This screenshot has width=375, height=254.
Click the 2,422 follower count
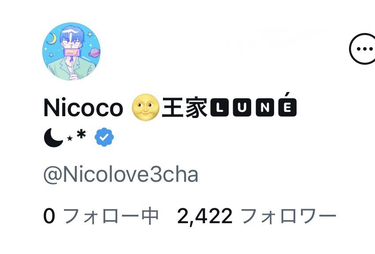click(205, 217)
